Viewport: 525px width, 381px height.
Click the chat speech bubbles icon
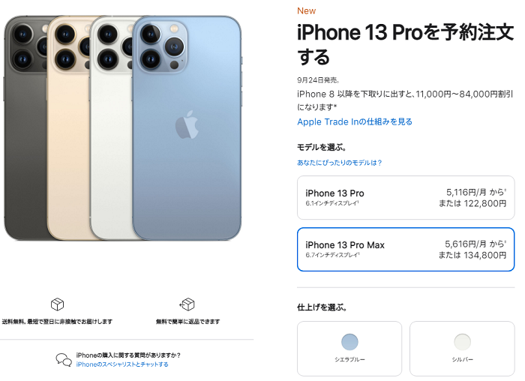pyautogui.click(x=64, y=360)
